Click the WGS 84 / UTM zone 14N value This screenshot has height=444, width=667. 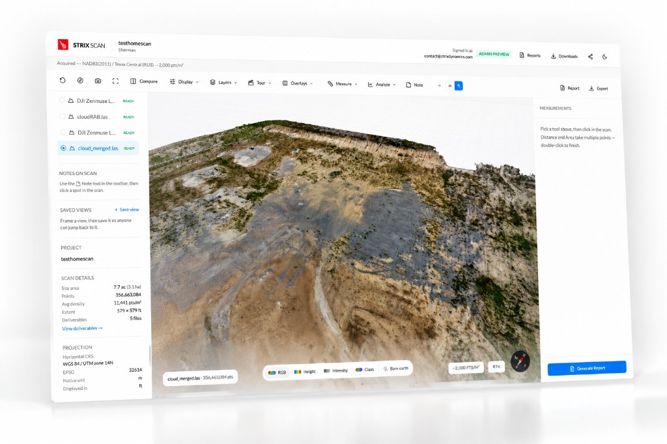click(88, 363)
